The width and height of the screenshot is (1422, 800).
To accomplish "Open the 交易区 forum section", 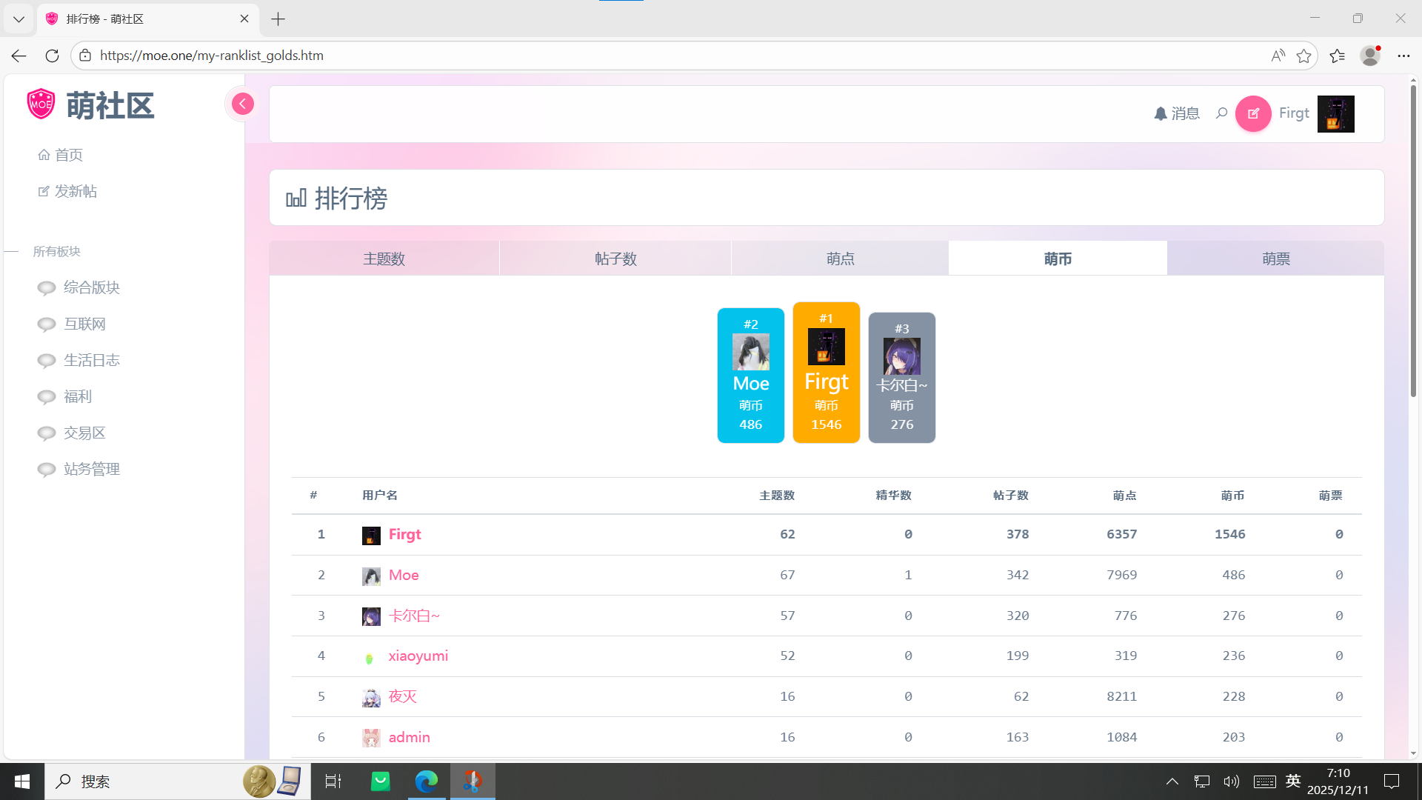I will (84, 433).
